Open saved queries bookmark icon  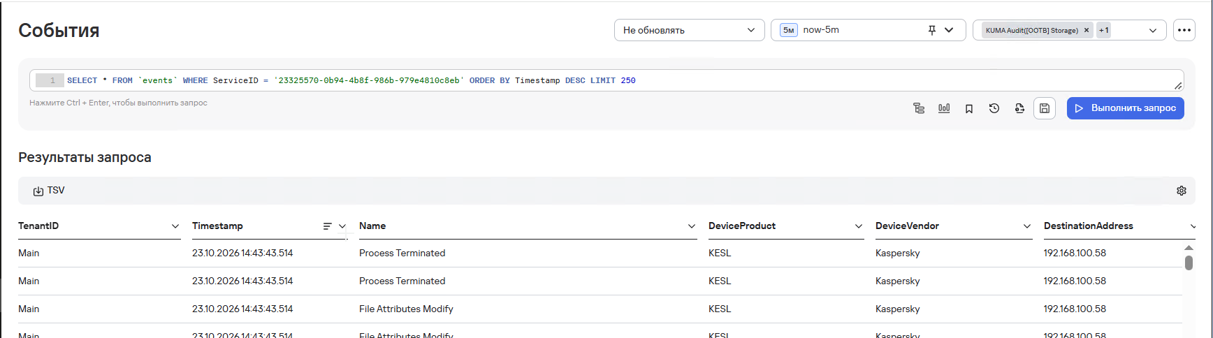coord(969,108)
